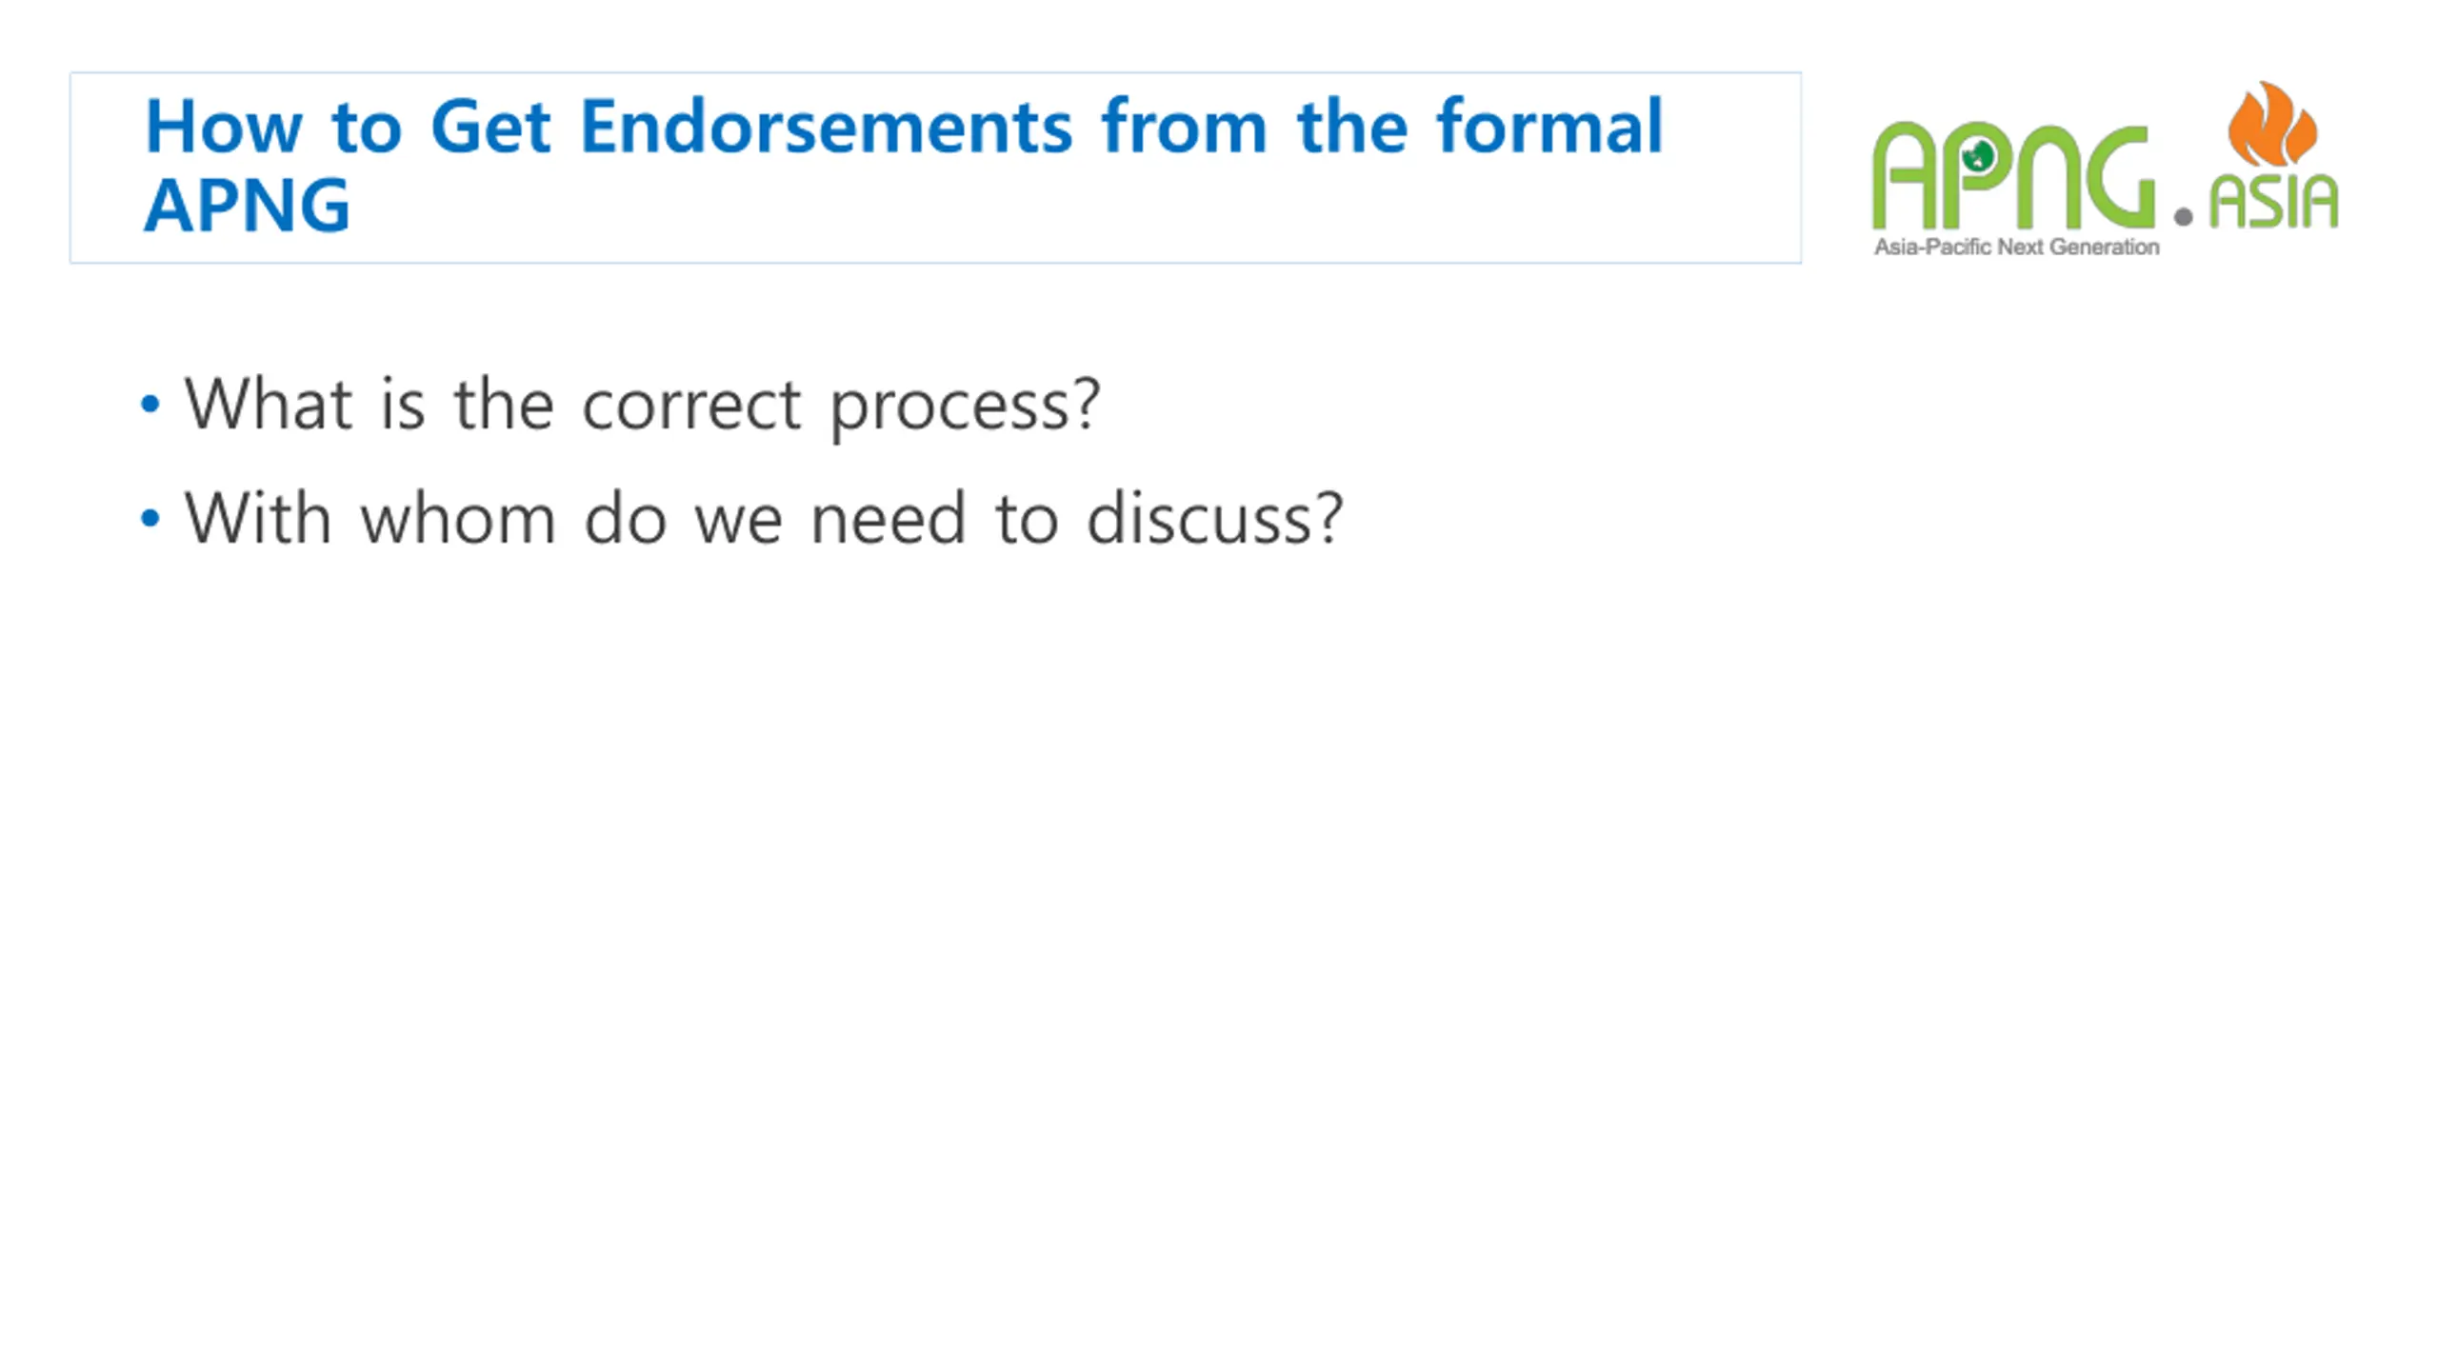This screenshot has width=2438, height=1371.
Task: Click the word "whom" in second bullet
Action: click(x=458, y=518)
